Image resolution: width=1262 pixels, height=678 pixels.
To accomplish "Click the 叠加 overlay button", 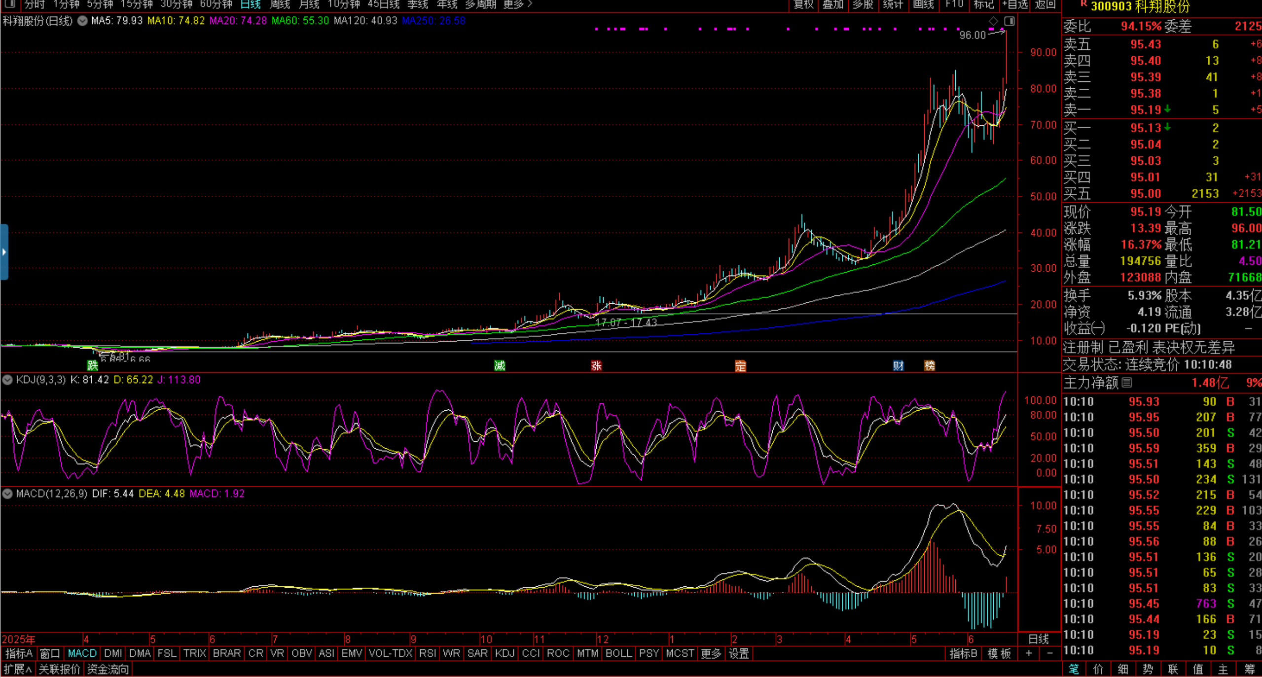I will [x=833, y=4].
